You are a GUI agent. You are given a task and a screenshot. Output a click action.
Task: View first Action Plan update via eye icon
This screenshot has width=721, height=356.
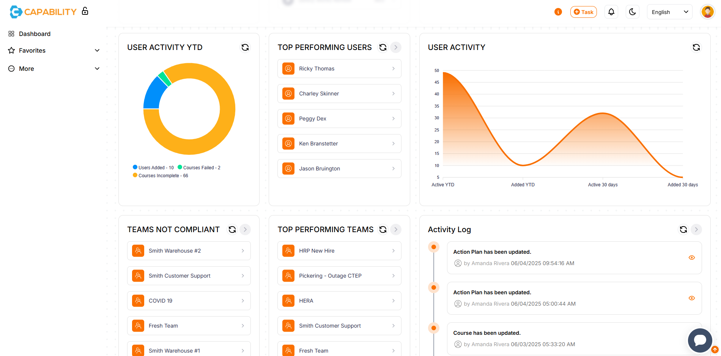[x=691, y=258]
